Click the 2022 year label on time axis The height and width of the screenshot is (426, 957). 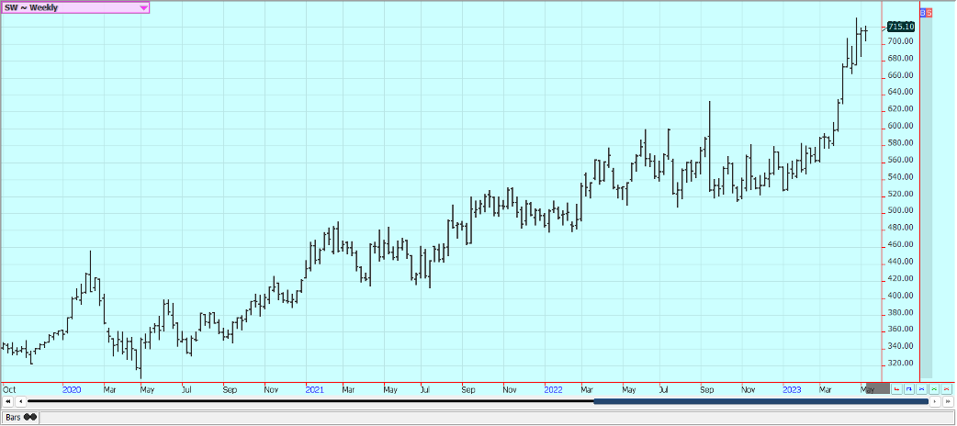pyautogui.click(x=553, y=388)
